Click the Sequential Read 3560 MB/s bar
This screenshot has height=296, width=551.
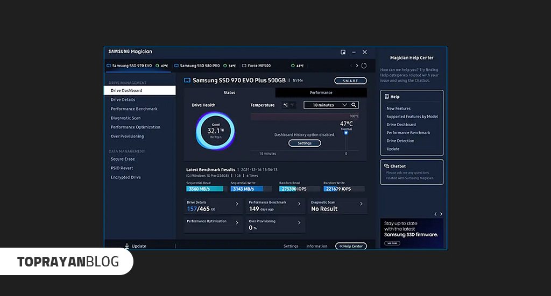pos(206,189)
